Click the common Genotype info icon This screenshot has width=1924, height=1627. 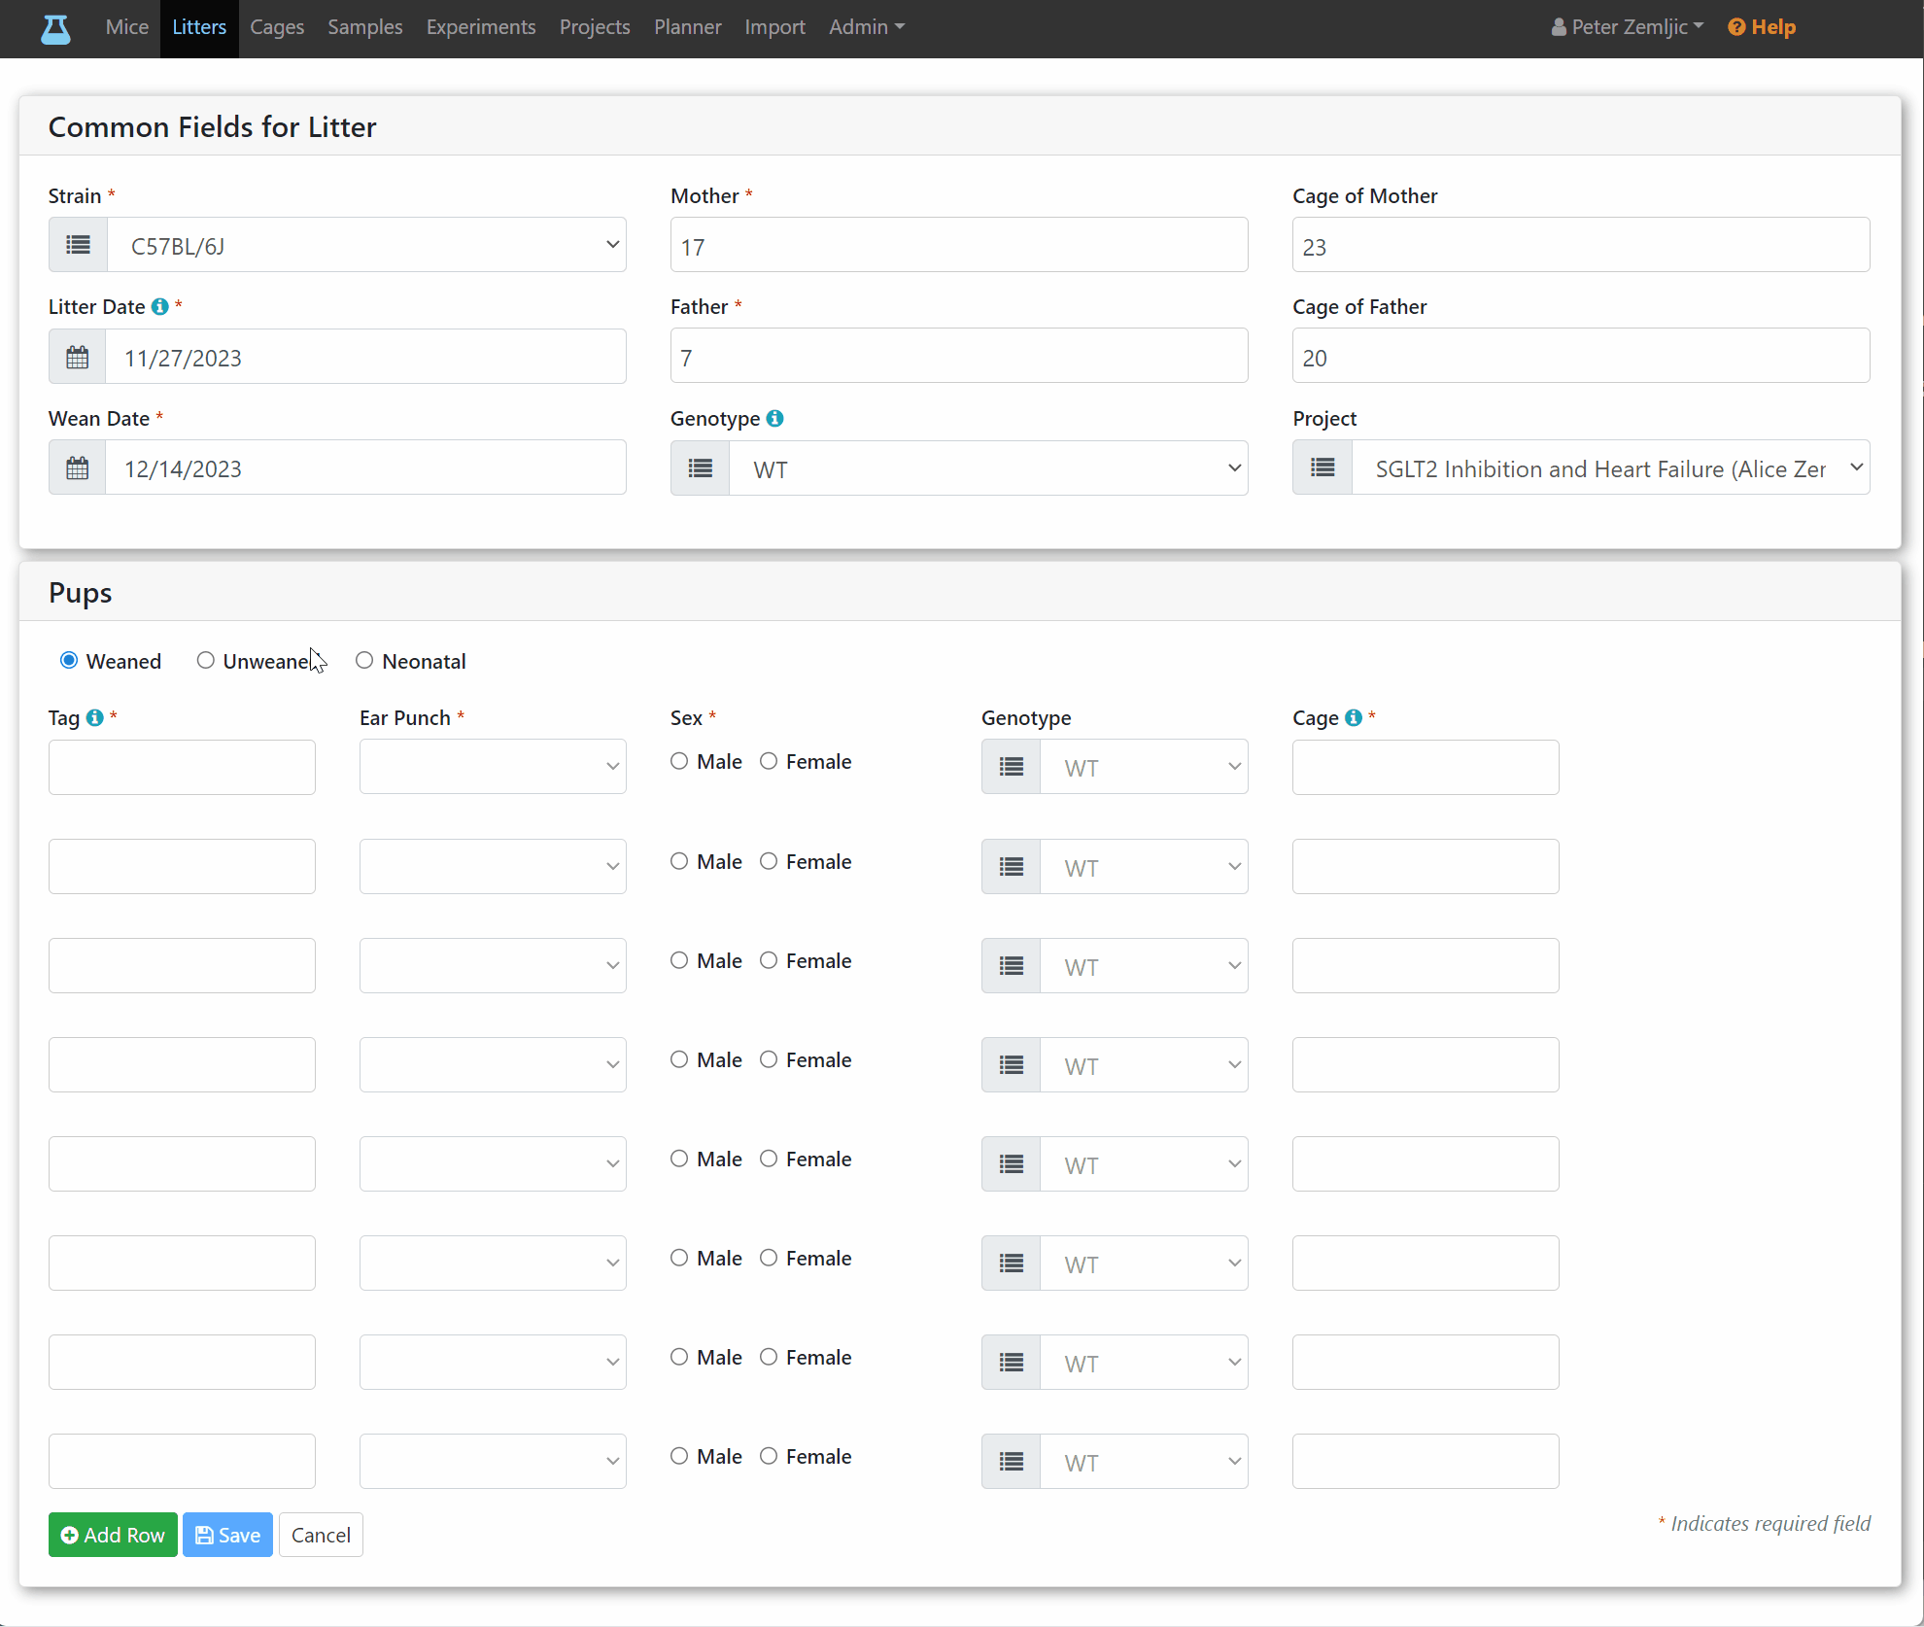(x=774, y=419)
